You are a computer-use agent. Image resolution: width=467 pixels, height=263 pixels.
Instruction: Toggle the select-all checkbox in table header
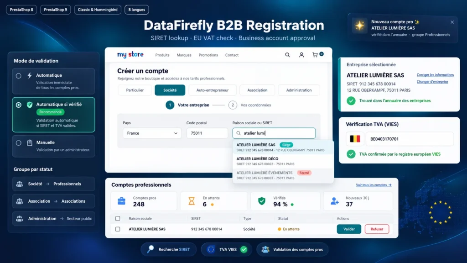118,219
